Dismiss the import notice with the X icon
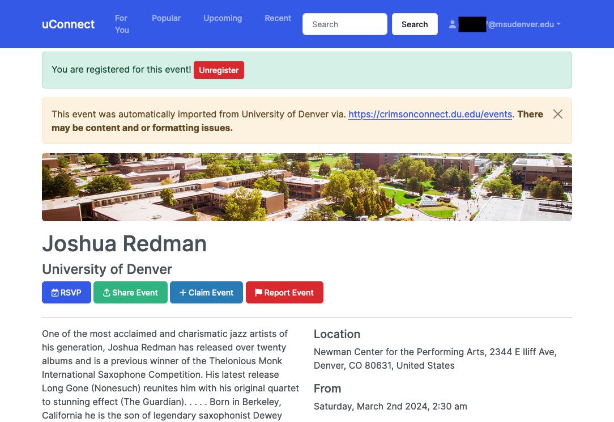This screenshot has width=614, height=422. click(557, 114)
